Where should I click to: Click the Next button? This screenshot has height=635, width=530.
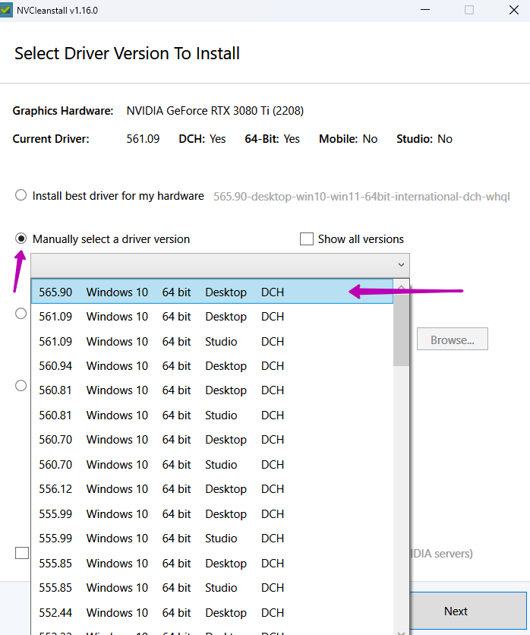(468, 611)
